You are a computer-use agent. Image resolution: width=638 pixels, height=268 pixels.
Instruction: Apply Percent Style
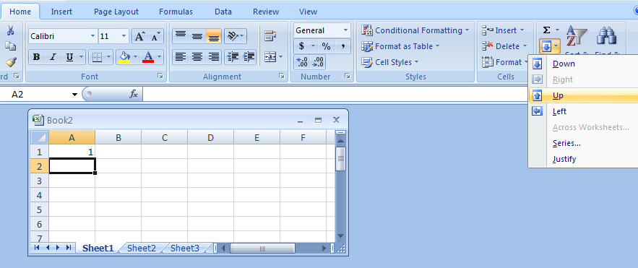[327, 46]
